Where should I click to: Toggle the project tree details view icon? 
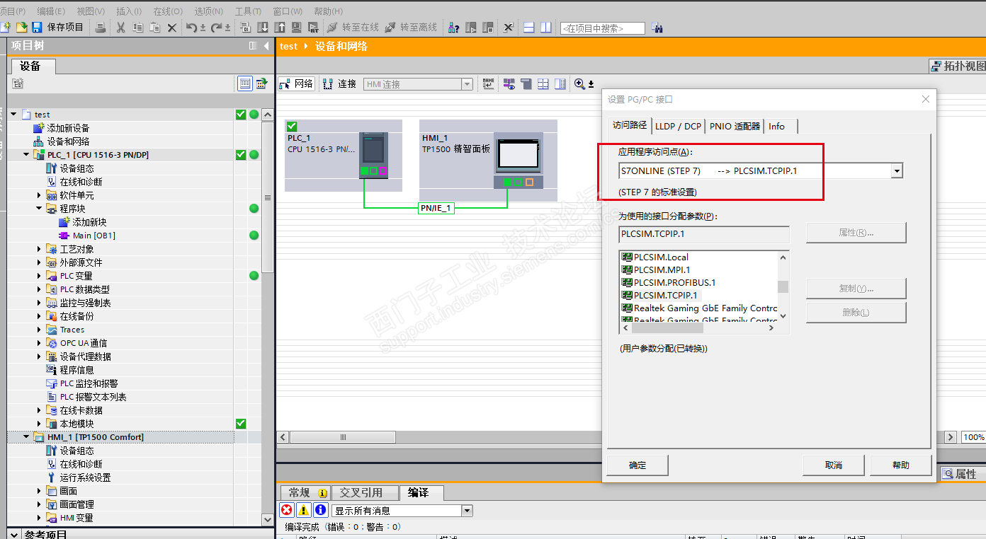(x=245, y=83)
